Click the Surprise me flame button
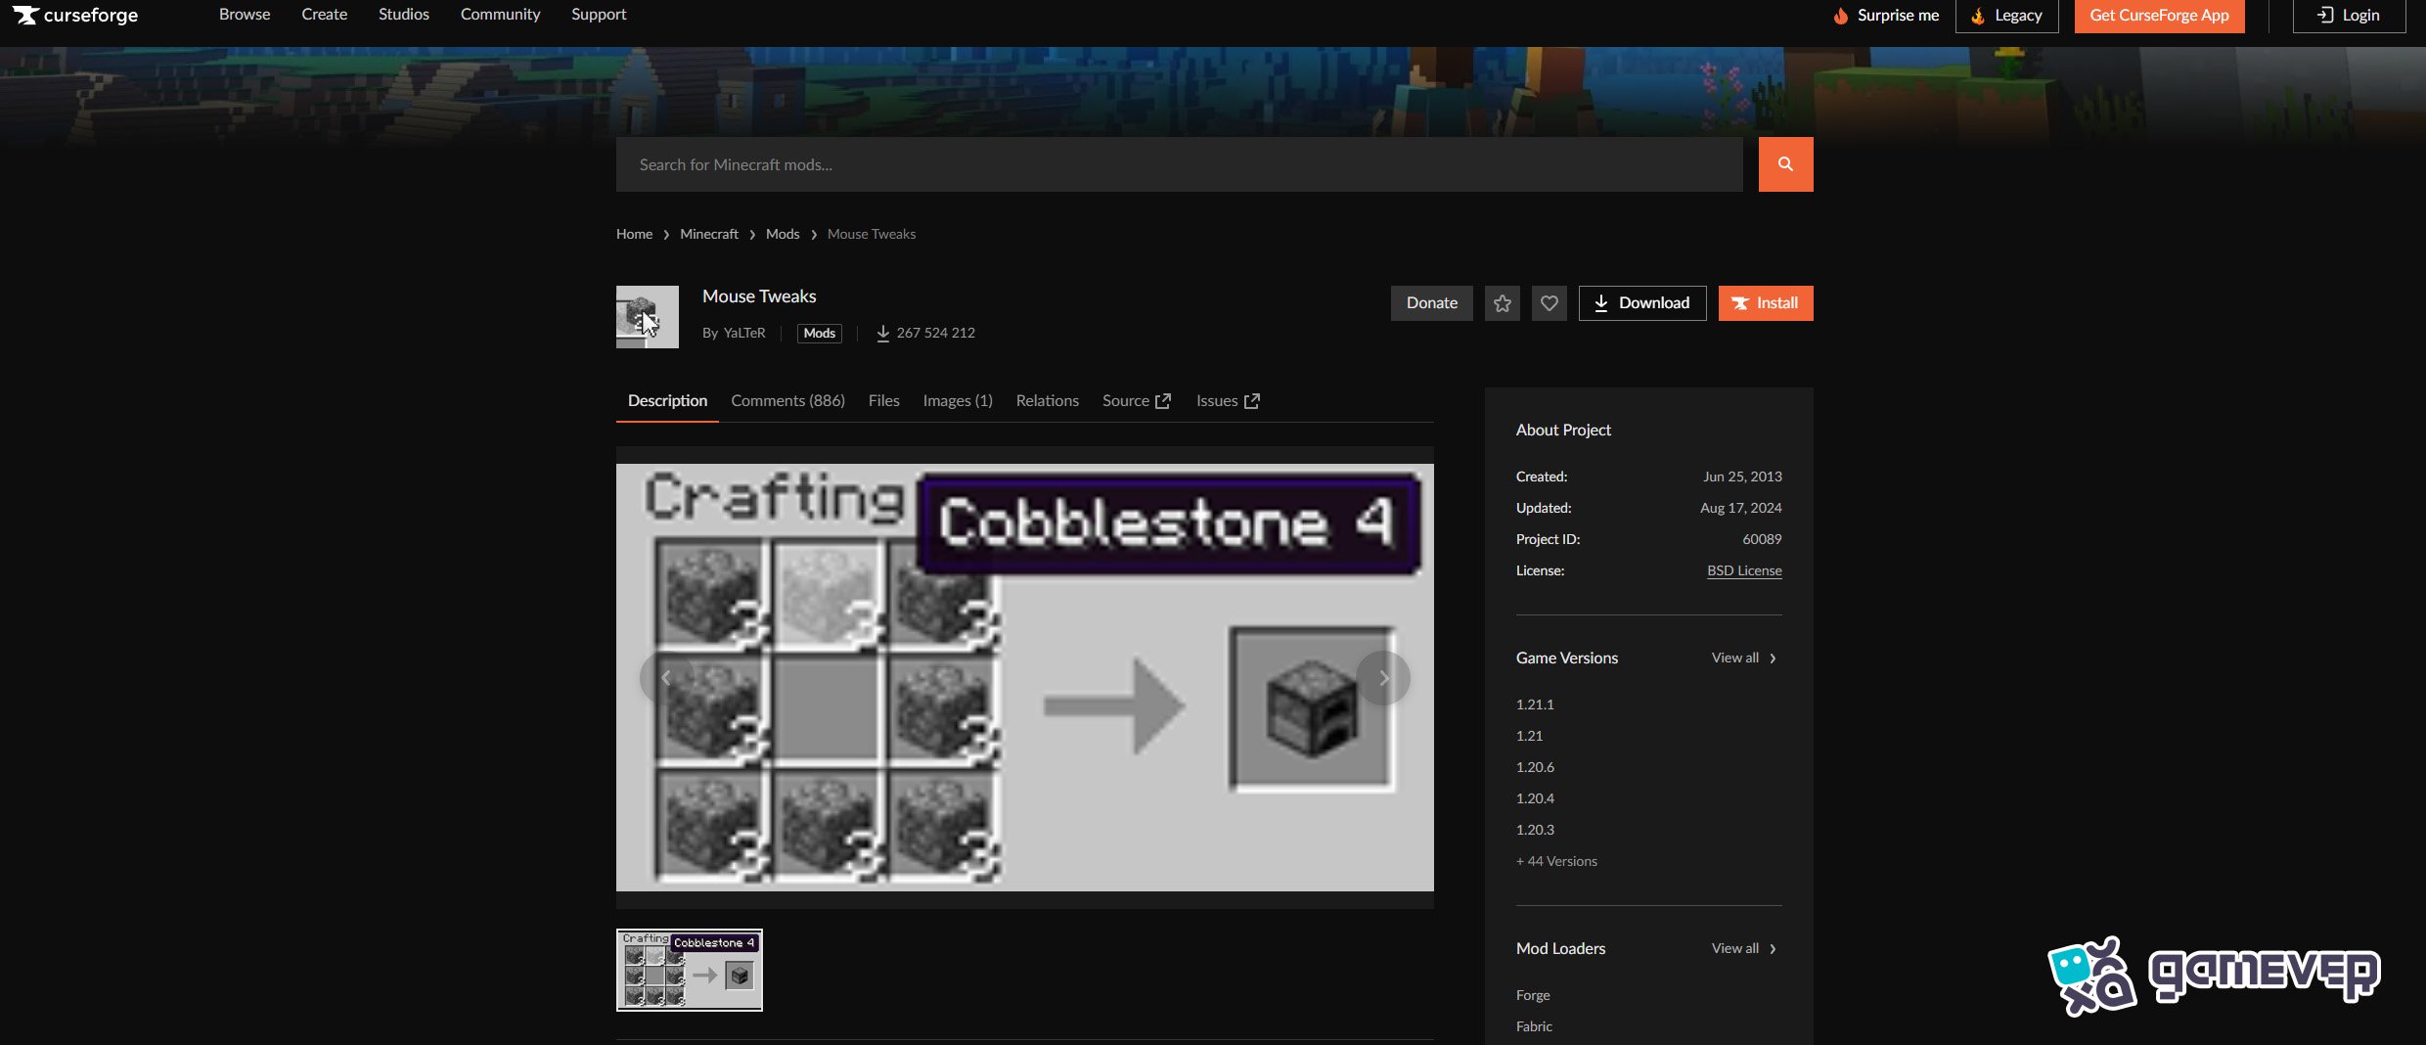 coord(1885,16)
